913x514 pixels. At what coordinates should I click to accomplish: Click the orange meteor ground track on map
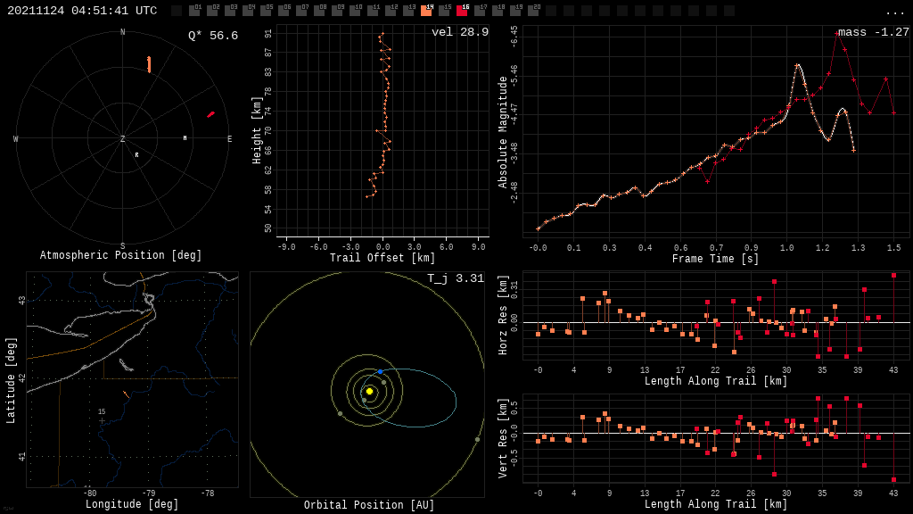[x=126, y=394]
